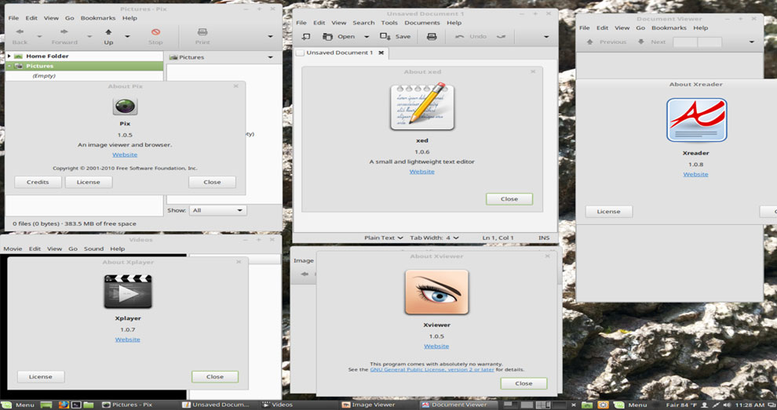This screenshot has width=777, height=410.
Task: Open the xed toolbar overflow arrow
Action: (x=546, y=37)
